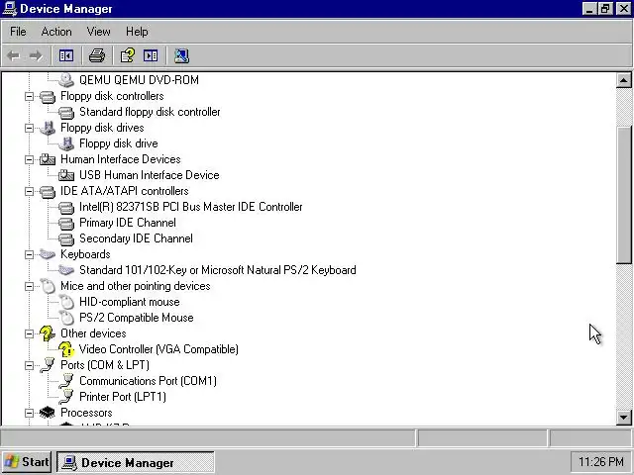Image resolution: width=634 pixels, height=475 pixels.
Task: Click the Secondary IDE Channel icon
Action: pos(66,238)
